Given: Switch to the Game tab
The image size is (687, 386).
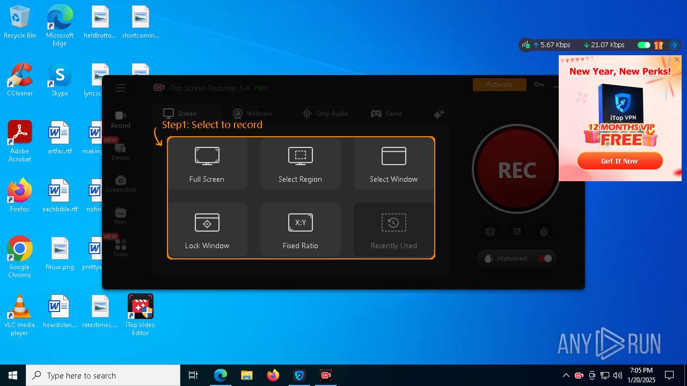Looking at the screenshot, I should point(386,114).
